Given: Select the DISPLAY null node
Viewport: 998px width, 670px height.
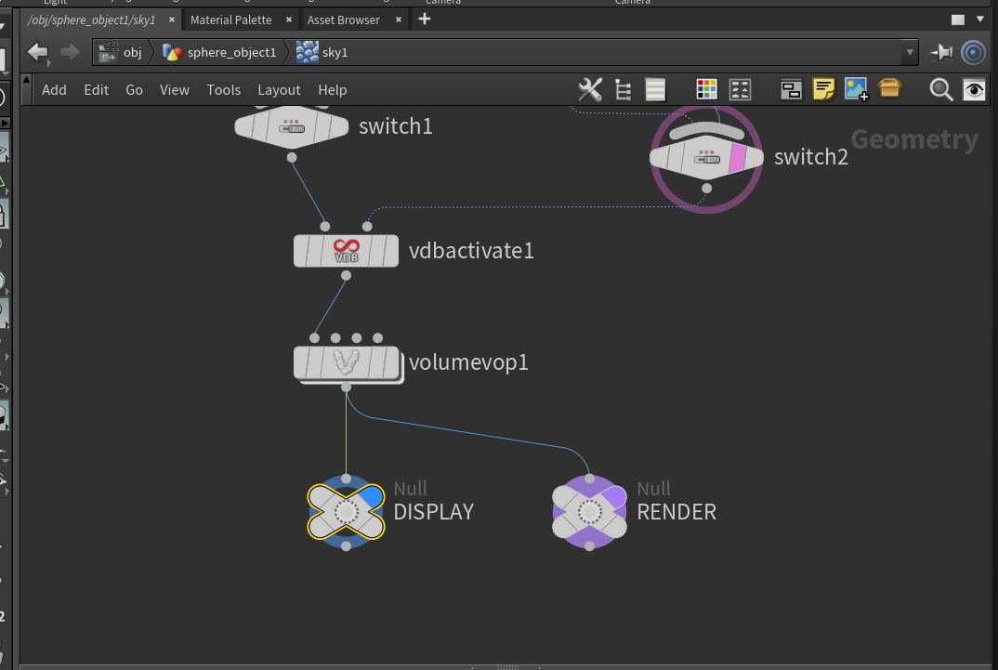Looking at the screenshot, I should [346, 512].
